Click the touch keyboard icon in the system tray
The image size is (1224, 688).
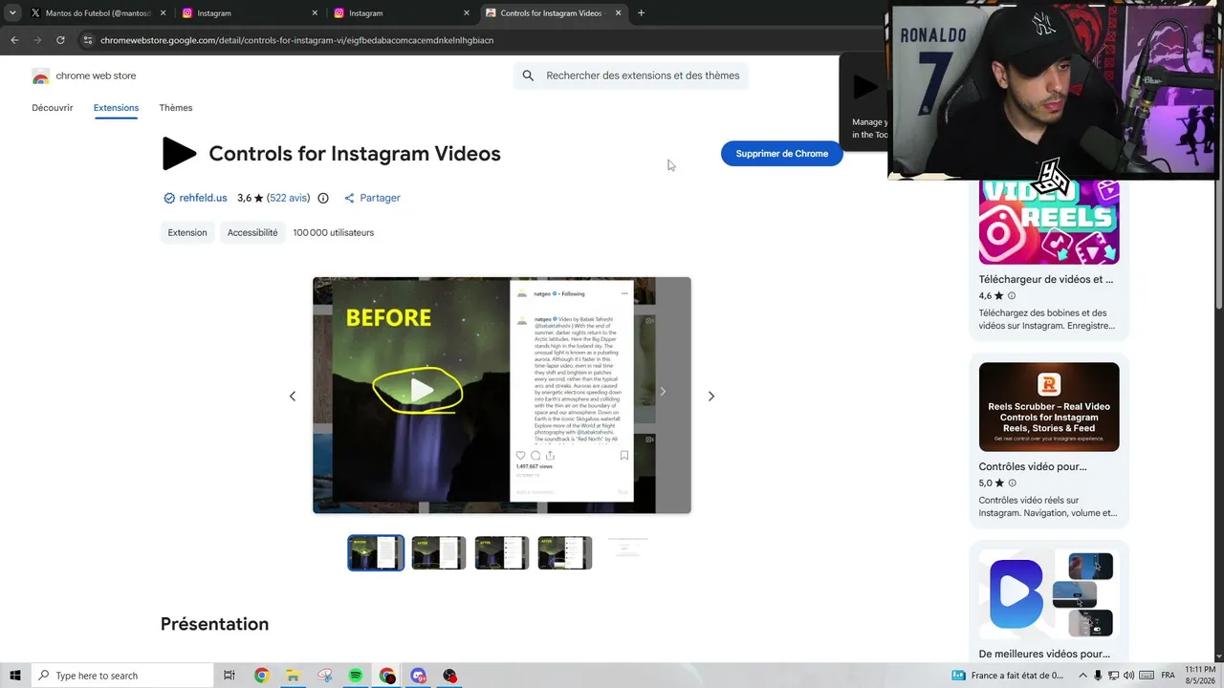click(1146, 676)
